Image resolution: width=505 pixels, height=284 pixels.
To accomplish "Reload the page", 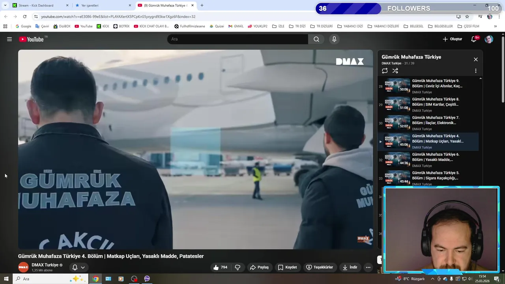I will 25,17.
